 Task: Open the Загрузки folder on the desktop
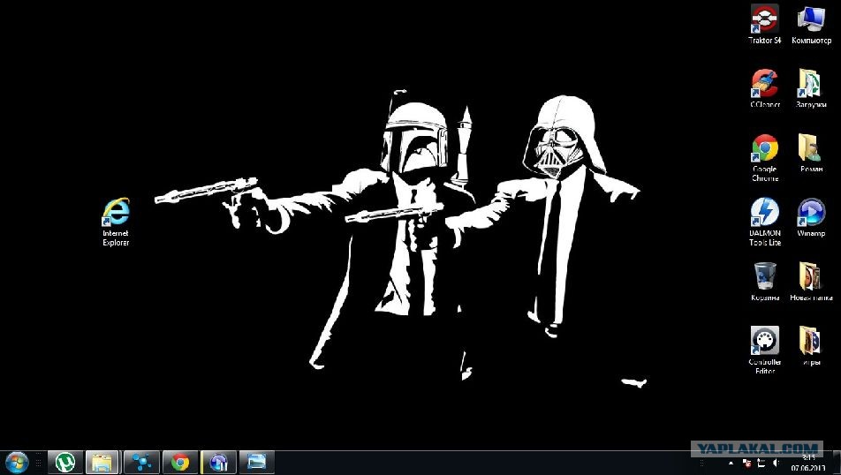coord(811,88)
